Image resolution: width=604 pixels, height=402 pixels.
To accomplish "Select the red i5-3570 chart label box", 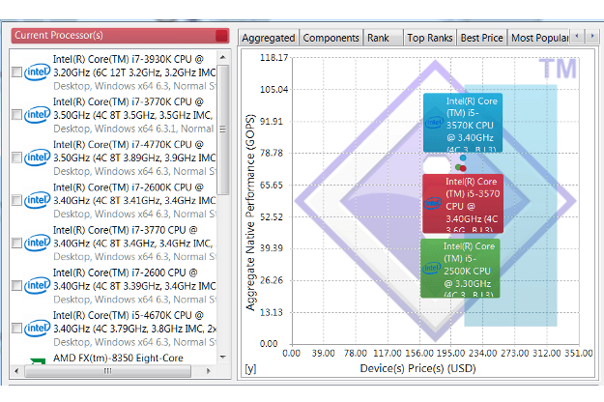I will click(x=463, y=203).
